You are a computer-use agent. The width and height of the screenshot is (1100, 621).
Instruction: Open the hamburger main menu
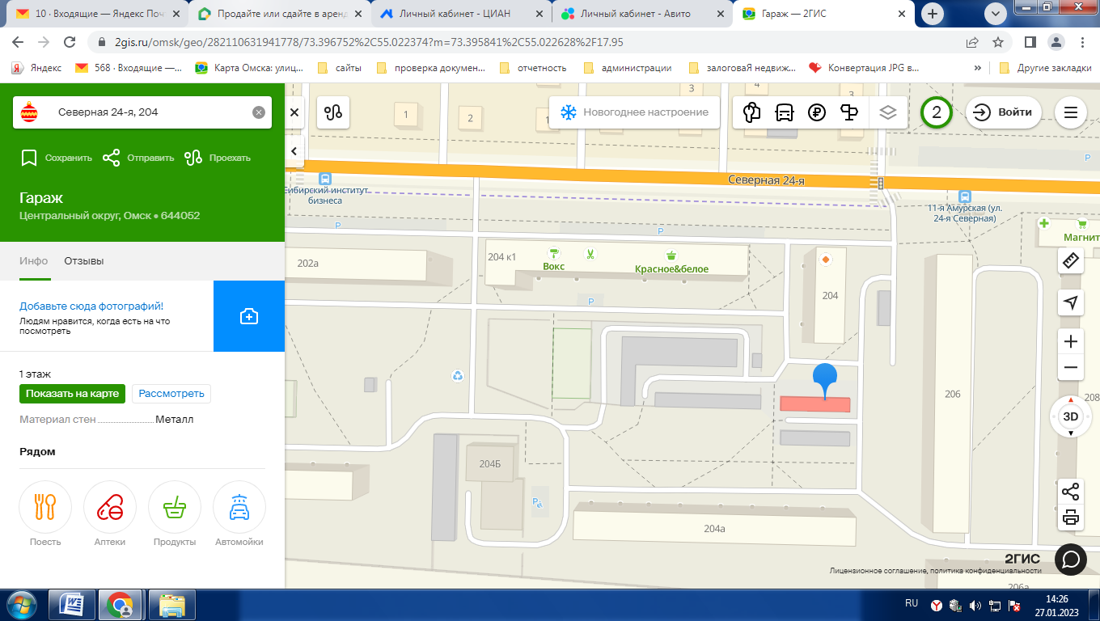(x=1071, y=112)
